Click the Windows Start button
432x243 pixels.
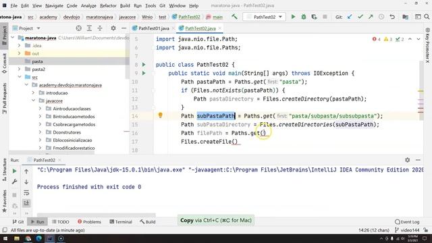point(5,238)
